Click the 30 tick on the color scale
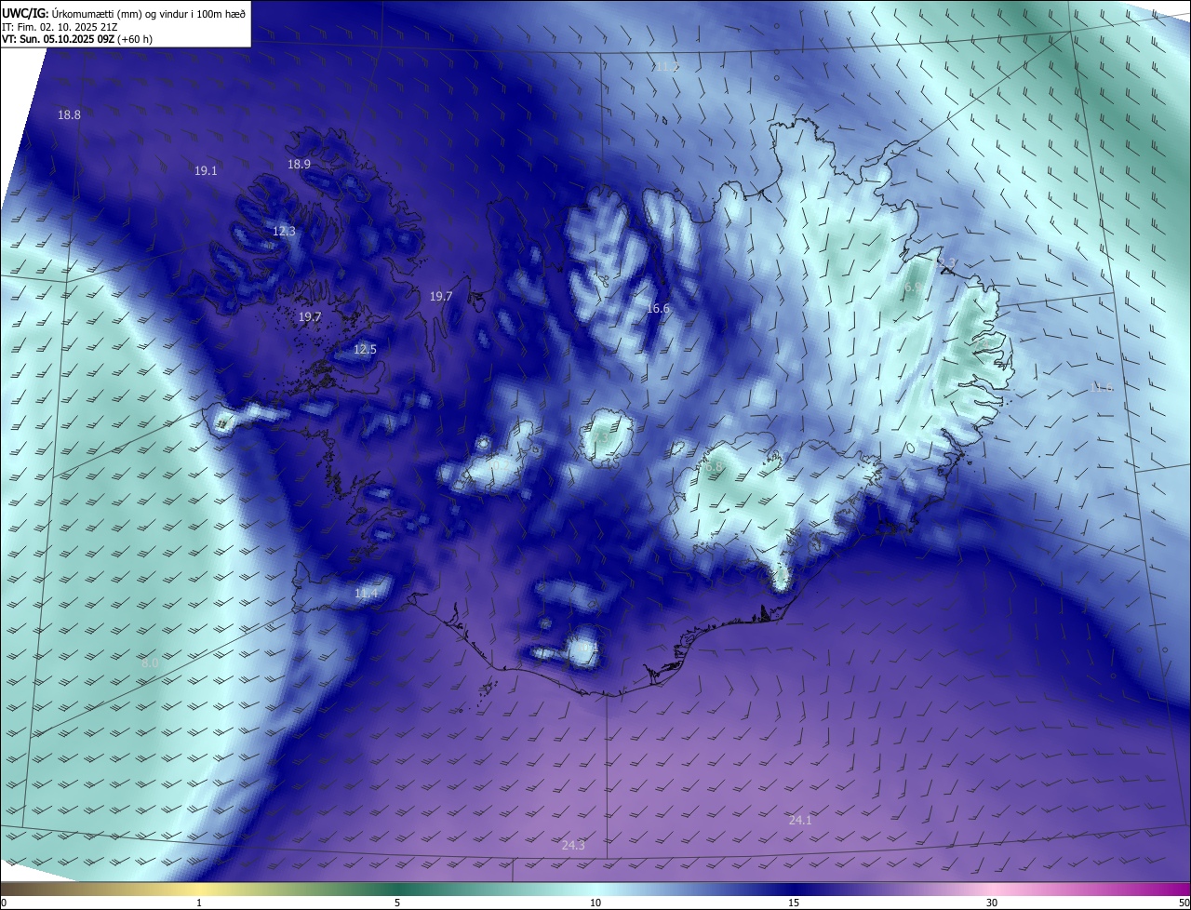1191x910 pixels. pyautogui.click(x=992, y=903)
